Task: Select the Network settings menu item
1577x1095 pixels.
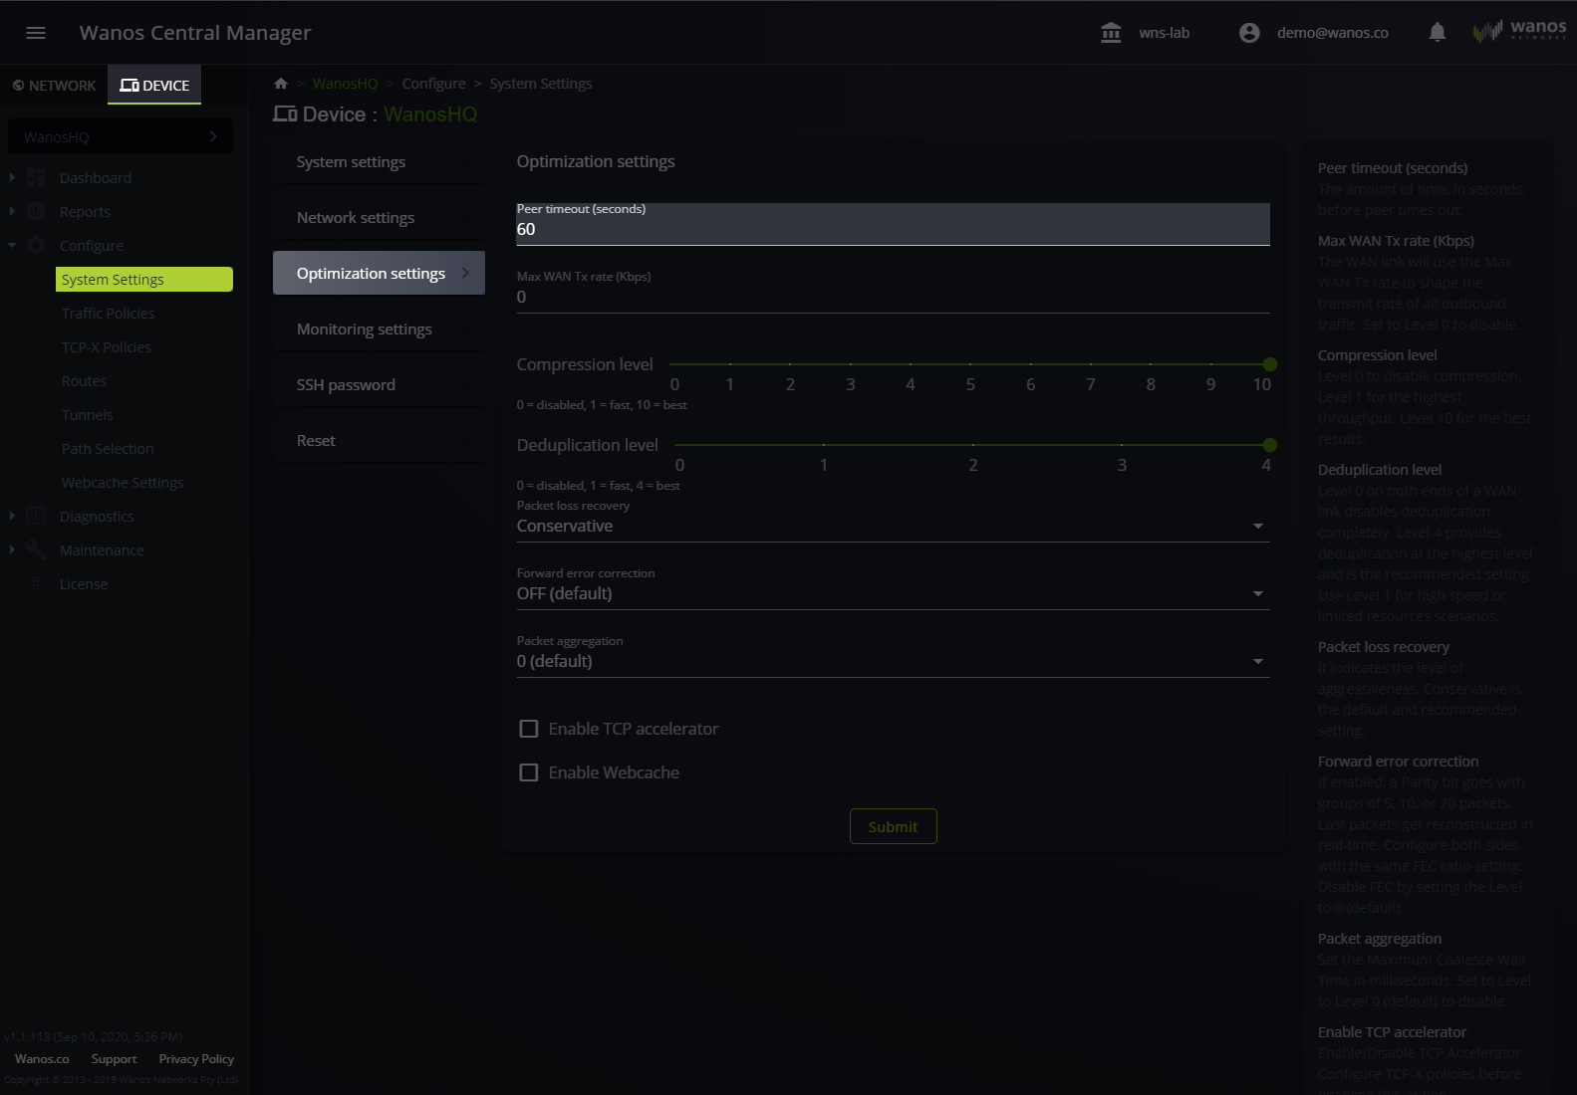Action: point(379,218)
